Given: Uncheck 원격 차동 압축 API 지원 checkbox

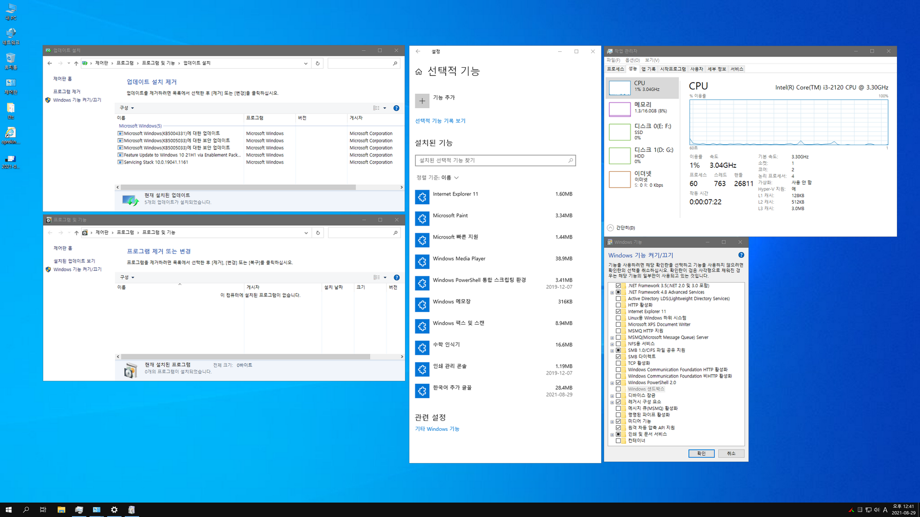Looking at the screenshot, I should click(x=618, y=428).
